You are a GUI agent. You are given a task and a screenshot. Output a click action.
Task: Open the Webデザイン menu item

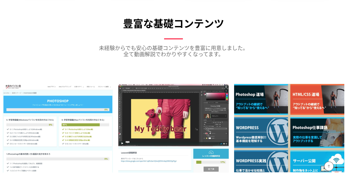pyautogui.click(x=52, y=87)
